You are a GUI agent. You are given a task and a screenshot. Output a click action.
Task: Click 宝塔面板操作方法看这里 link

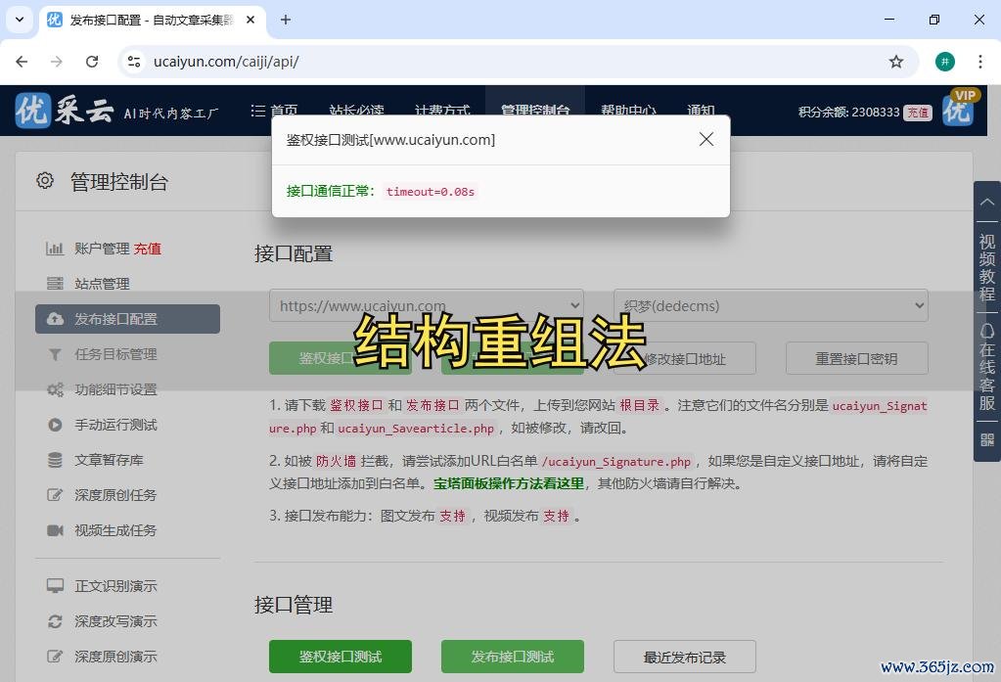[x=509, y=483]
